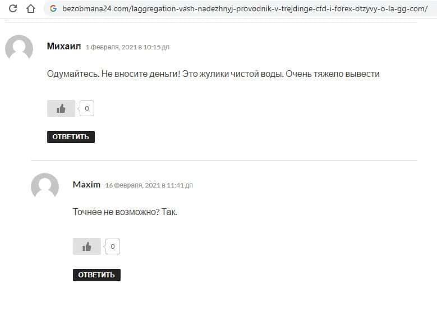
Task: Open Maxim's avatar picture
Action: point(45,185)
